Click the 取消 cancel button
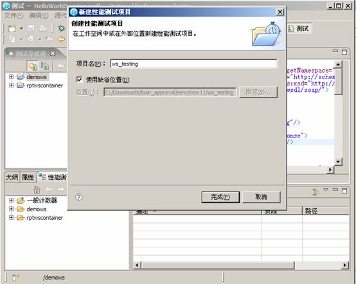The height and width of the screenshot is (284, 356). coord(261,197)
